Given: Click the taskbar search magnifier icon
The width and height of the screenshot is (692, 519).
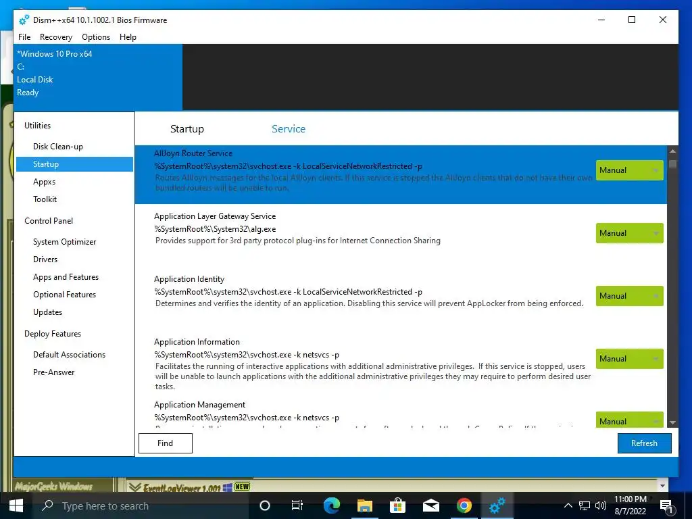Looking at the screenshot, I should [x=47, y=505].
